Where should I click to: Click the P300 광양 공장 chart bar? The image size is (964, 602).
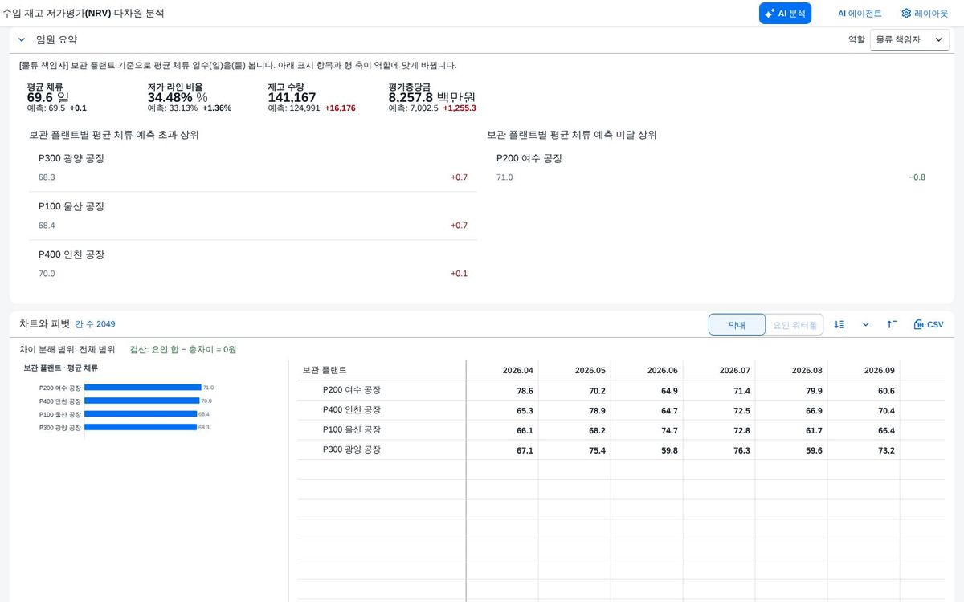141,427
